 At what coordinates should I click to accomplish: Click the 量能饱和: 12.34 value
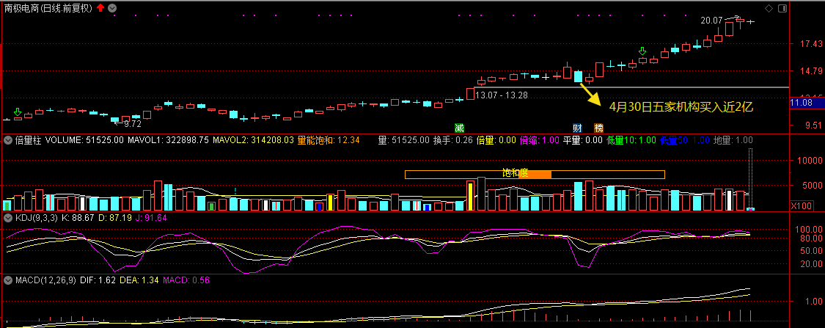pyautogui.click(x=329, y=141)
